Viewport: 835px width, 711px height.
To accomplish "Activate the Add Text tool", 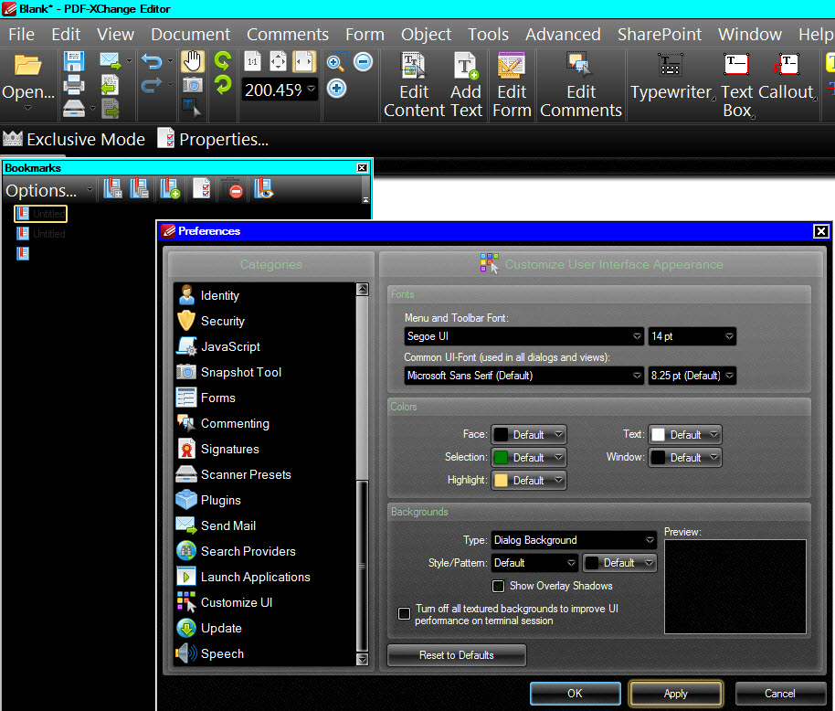I will coord(466,86).
